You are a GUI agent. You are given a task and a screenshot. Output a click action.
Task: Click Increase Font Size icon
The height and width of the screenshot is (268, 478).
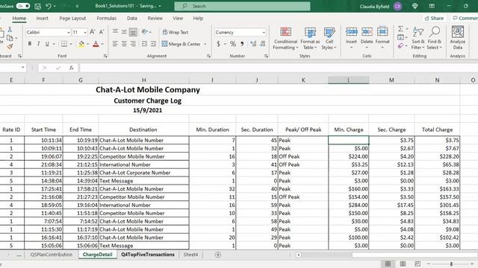(93, 32)
